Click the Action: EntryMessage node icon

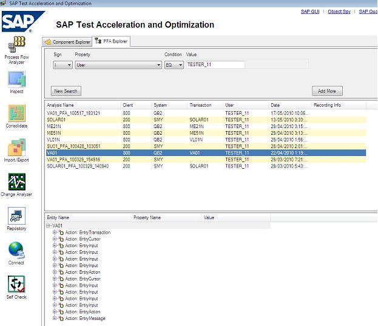(61, 319)
